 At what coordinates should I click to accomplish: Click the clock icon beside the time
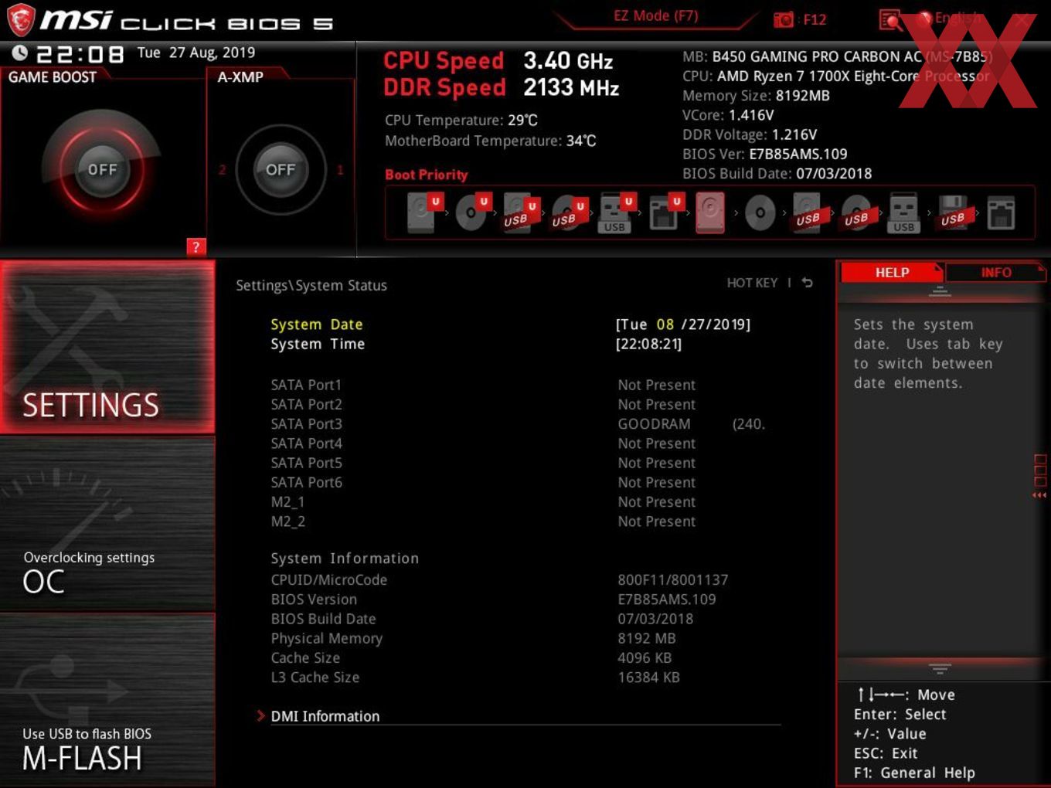[x=20, y=53]
